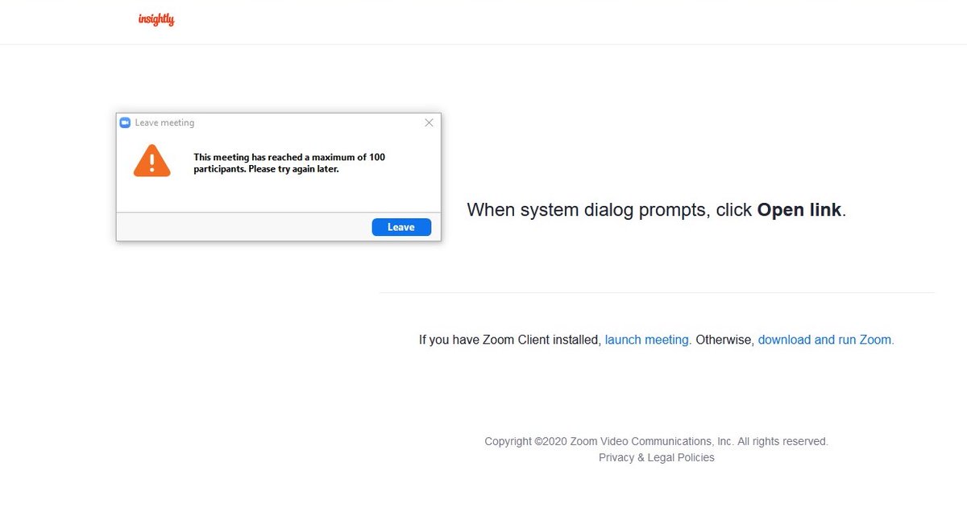Open Privacy & Legal Policies link

[657, 457]
